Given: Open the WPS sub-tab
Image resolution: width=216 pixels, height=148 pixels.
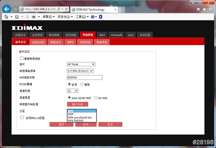Looking at the screenshot, I should click(70, 42).
